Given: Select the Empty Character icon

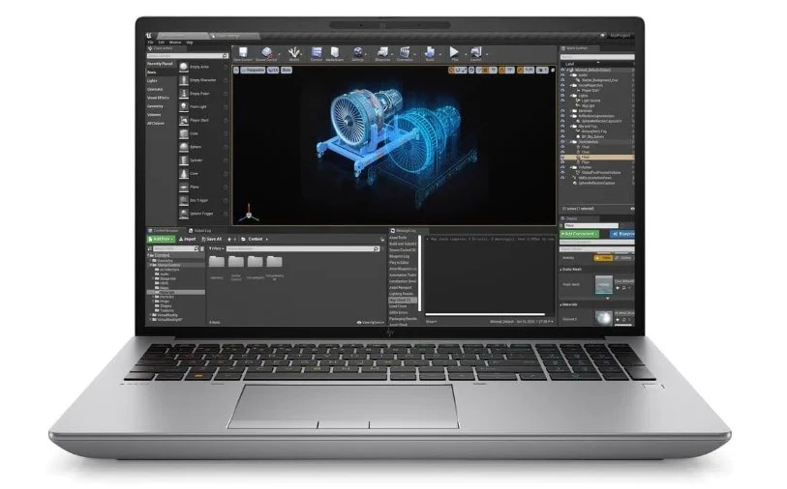Looking at the screenshot, I should coord(184,80).
